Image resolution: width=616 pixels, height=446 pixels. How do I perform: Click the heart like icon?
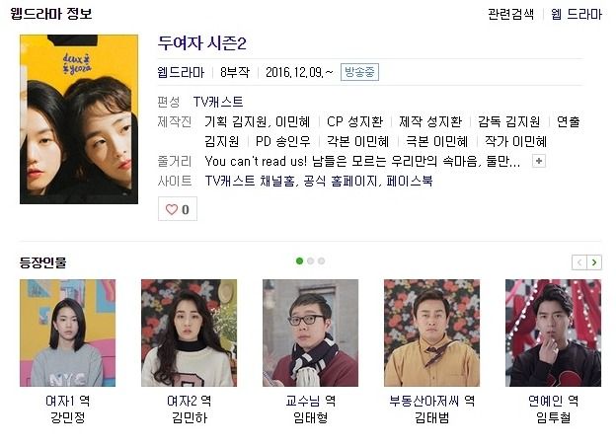pos(172,209)
